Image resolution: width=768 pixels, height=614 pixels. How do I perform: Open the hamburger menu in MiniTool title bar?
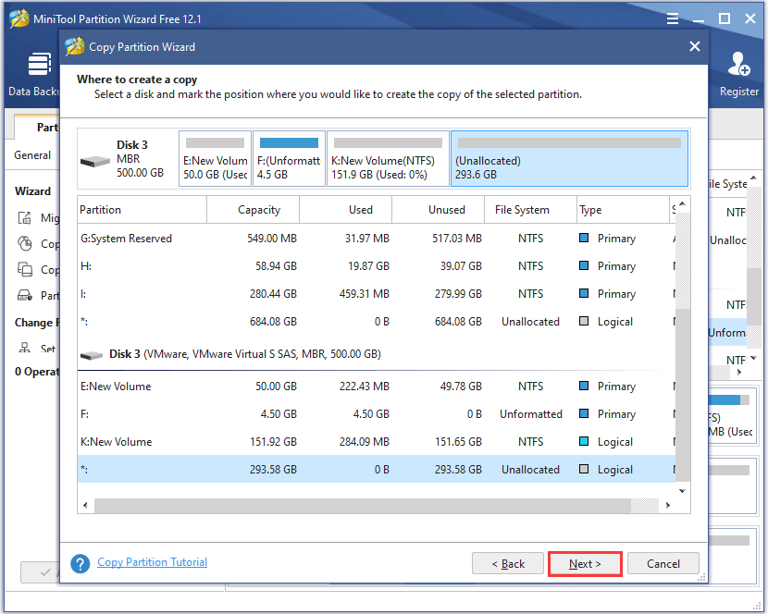point(673,19)
